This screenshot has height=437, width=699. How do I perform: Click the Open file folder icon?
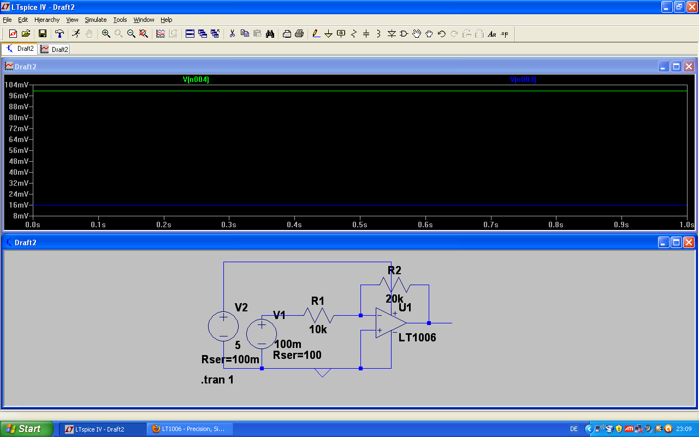tap(26, 34)
